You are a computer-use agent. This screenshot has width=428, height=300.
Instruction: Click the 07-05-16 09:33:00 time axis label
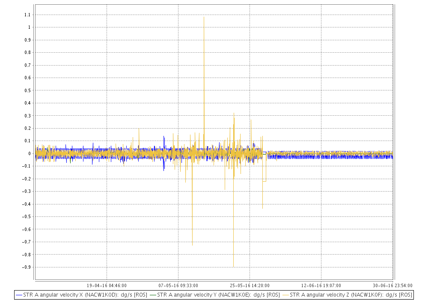(x=178, y=285)
